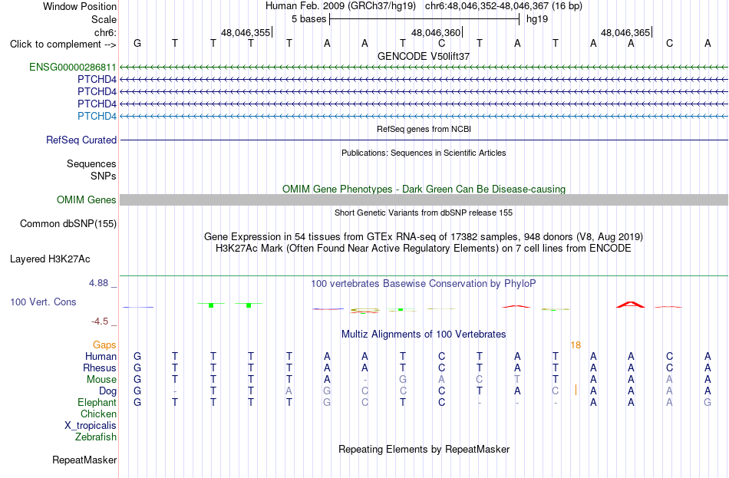The height and width of the screenshot is (478, 729).
Task: Click 'Publications: Sequences in Scientific Articles' title
Action: [x=424, y=153]
